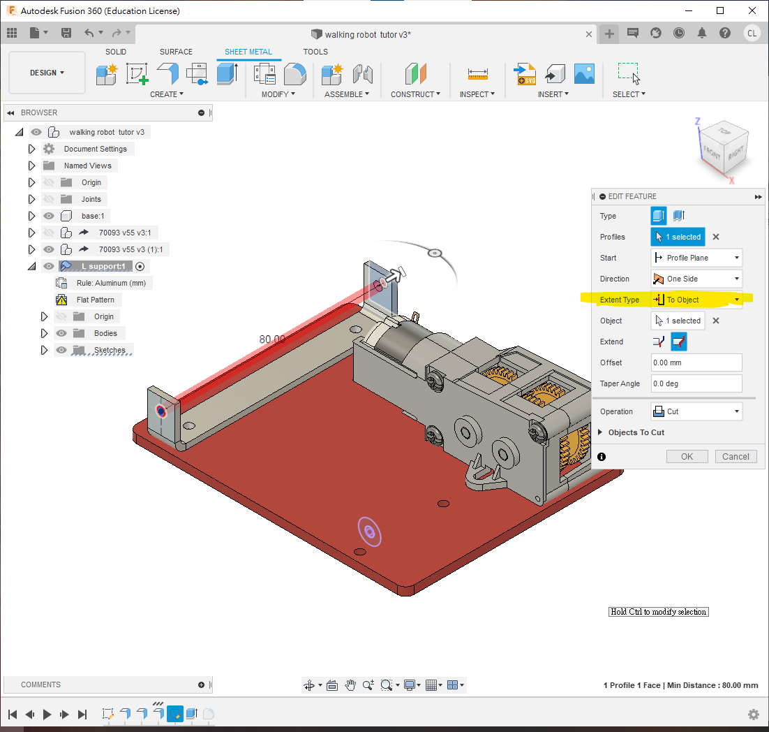Click the Save icon in title bar

pyautogui.click(x=66, y=33)
